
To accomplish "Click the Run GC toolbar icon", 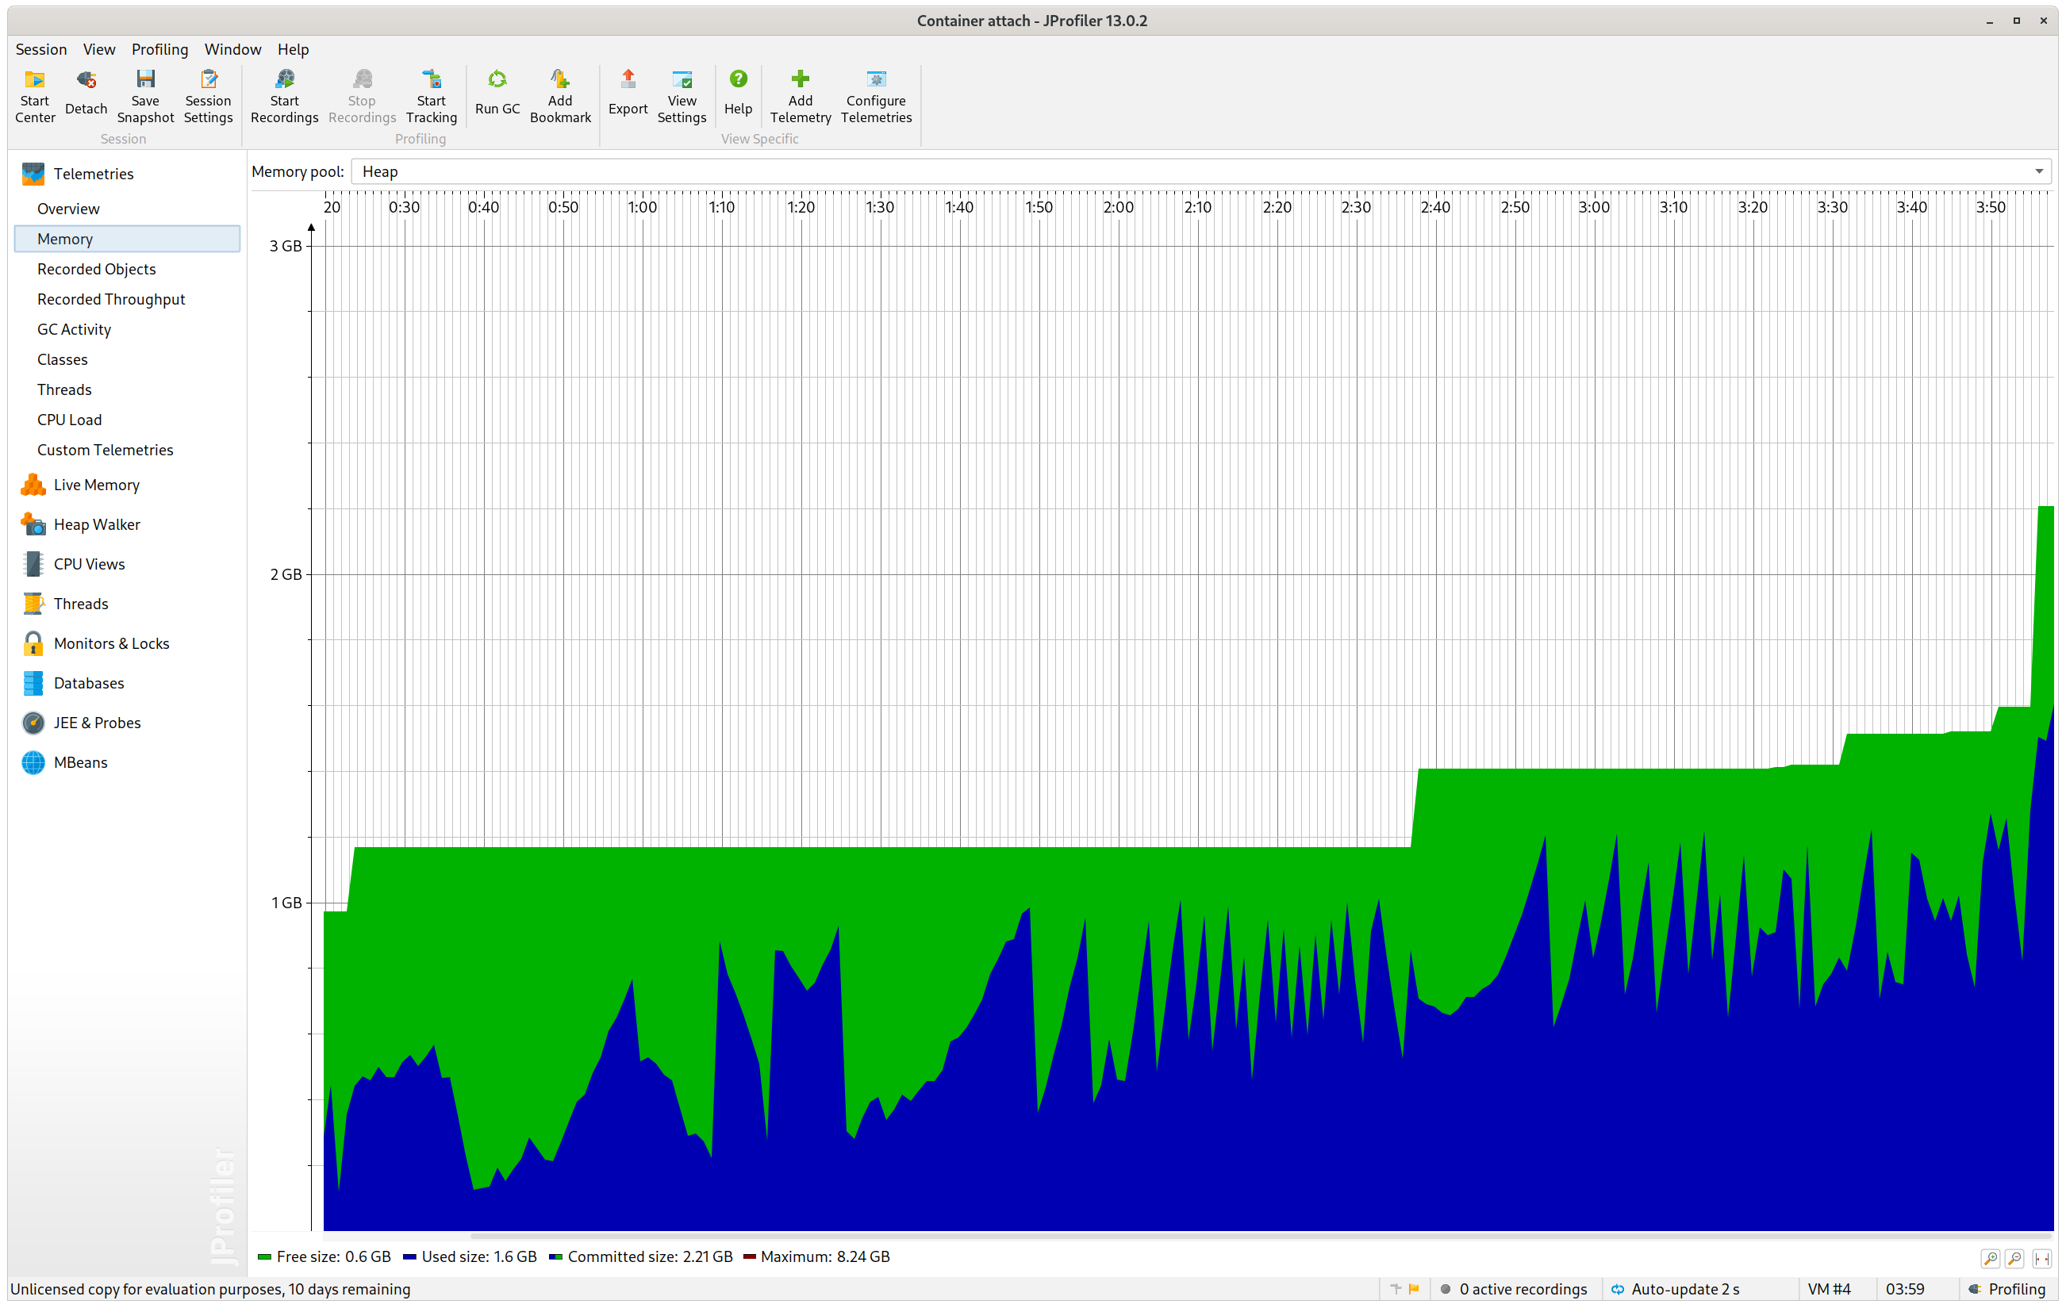I will click(497, 81).
